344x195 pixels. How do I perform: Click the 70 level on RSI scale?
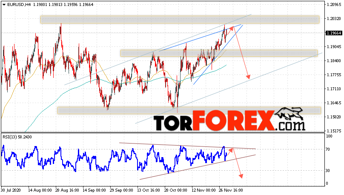pyautogui.click(x=328, y=149)
